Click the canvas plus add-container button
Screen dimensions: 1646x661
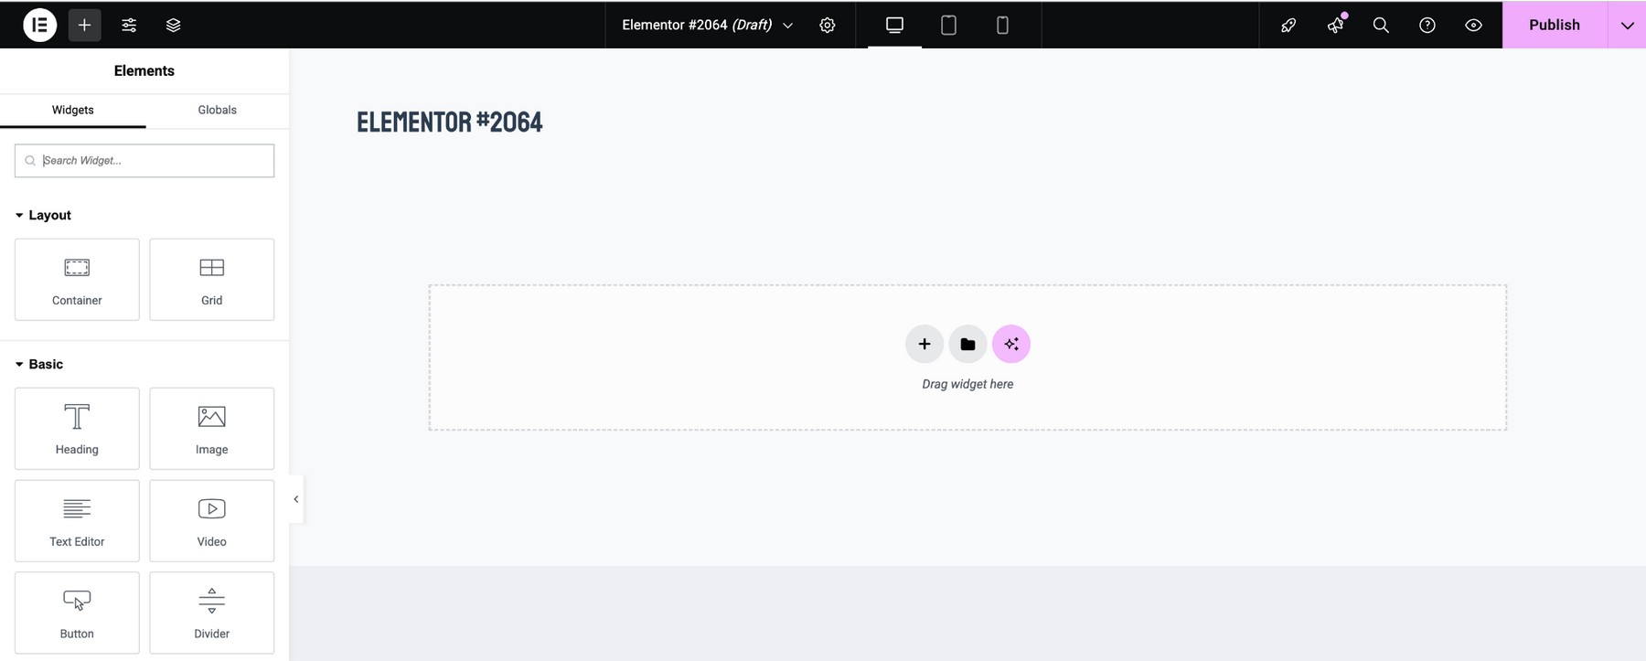pos(925,344)
